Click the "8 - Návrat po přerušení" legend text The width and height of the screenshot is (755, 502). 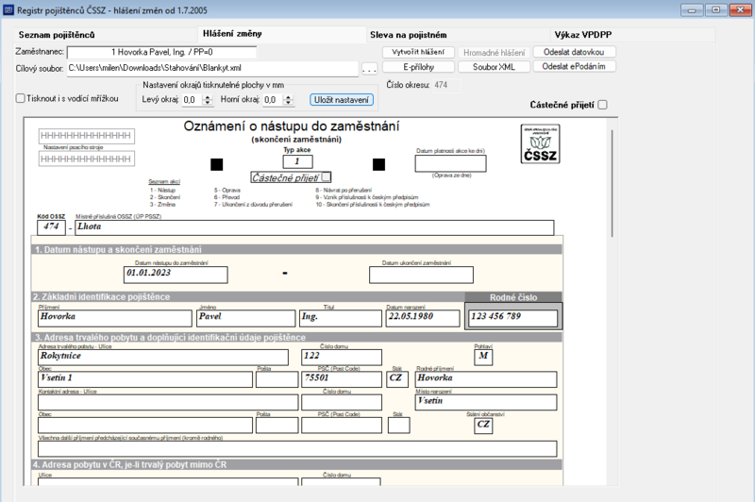click(344, 190)
